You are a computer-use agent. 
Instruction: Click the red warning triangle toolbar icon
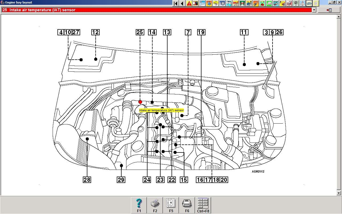click(189, 3)
